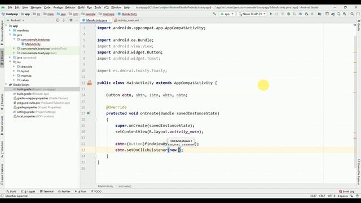This screenshot has height=203, width=361.
Task: Click the gutter icon on line 12
Action: [90, 83]
